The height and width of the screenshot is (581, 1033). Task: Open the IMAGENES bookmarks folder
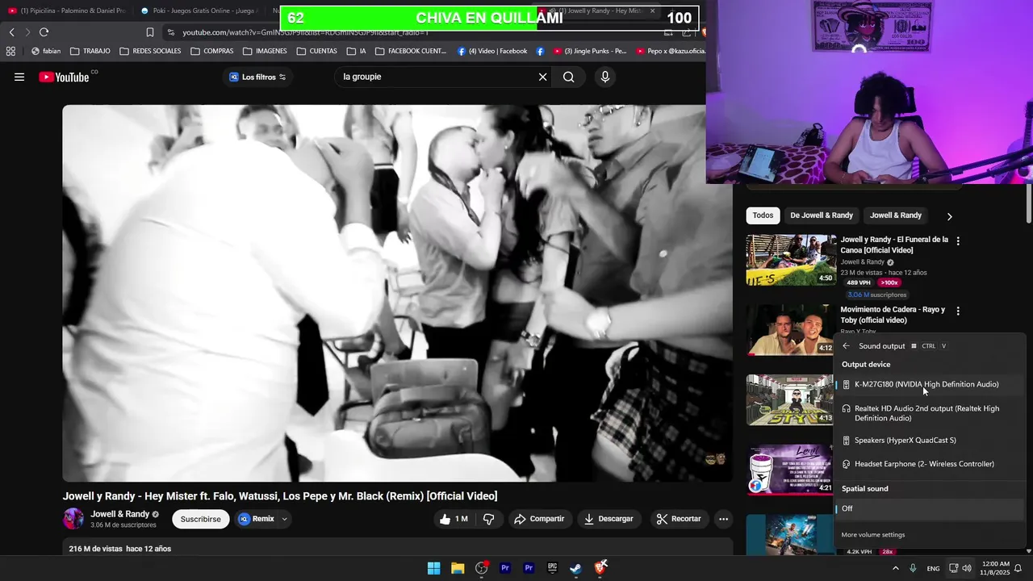click(x=265, y=51)
